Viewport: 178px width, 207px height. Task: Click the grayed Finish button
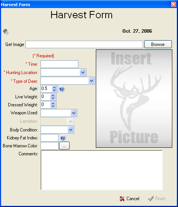tap(157, 199)
